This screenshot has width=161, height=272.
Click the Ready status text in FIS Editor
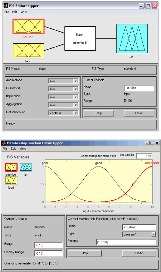click(x=11, y=123)
